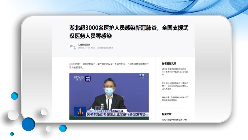Click the sign language interpreter inset in image
Image resolution: width=248 pixels, height=140 pixels.
coord(80,111)
